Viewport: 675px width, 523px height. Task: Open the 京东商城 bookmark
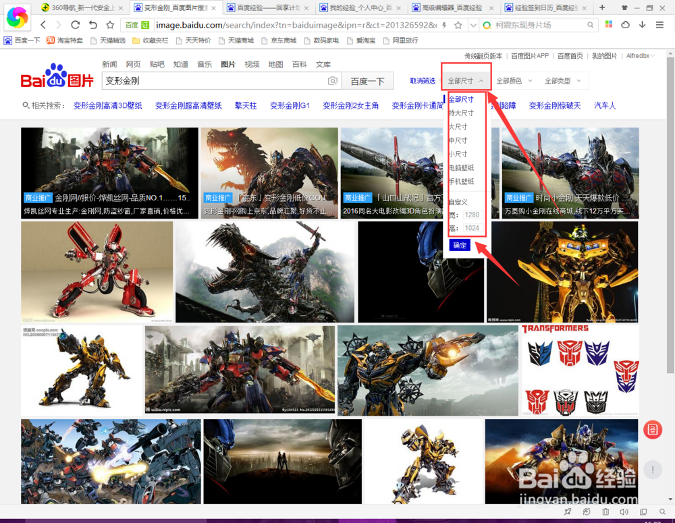click(279, 40)
